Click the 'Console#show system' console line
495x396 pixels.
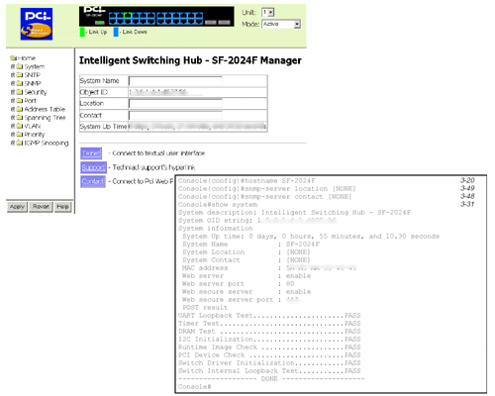pos(218,205)
